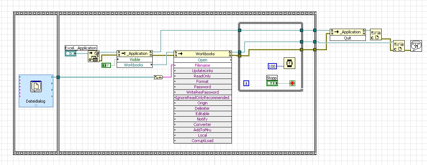Select the WriteResPassword parameter
Screen dimensions: 427x165
(203, 92)
